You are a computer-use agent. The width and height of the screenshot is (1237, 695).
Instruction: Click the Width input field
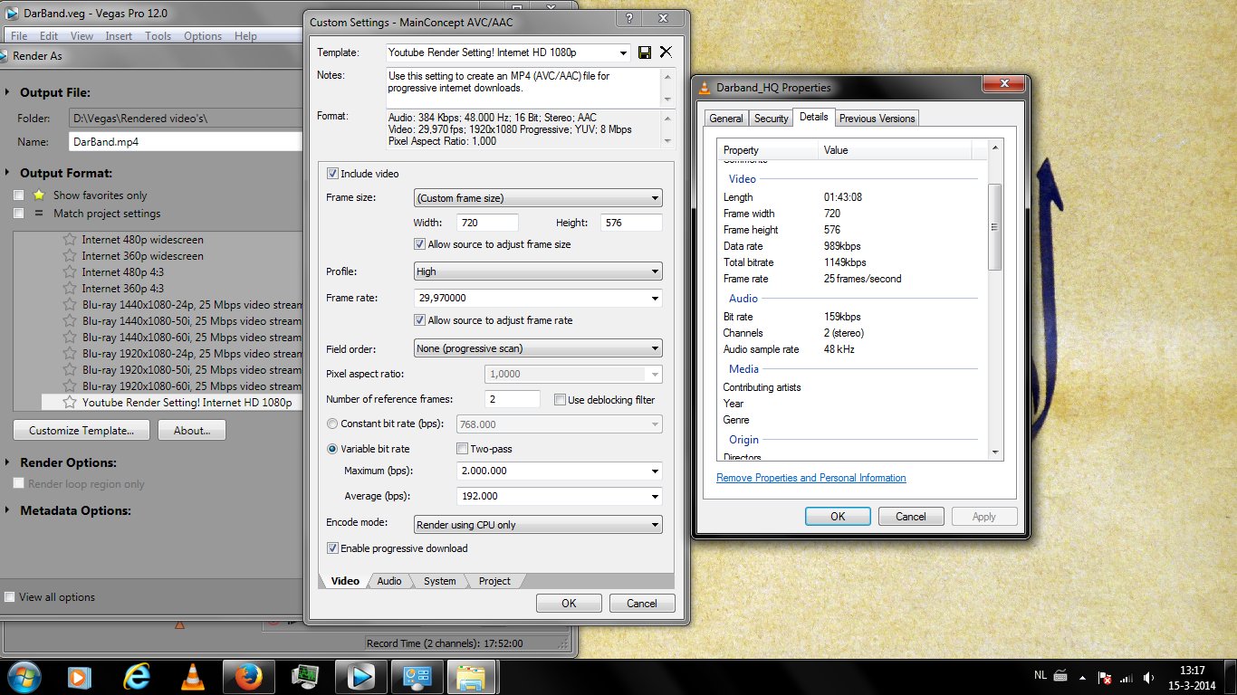488,223
